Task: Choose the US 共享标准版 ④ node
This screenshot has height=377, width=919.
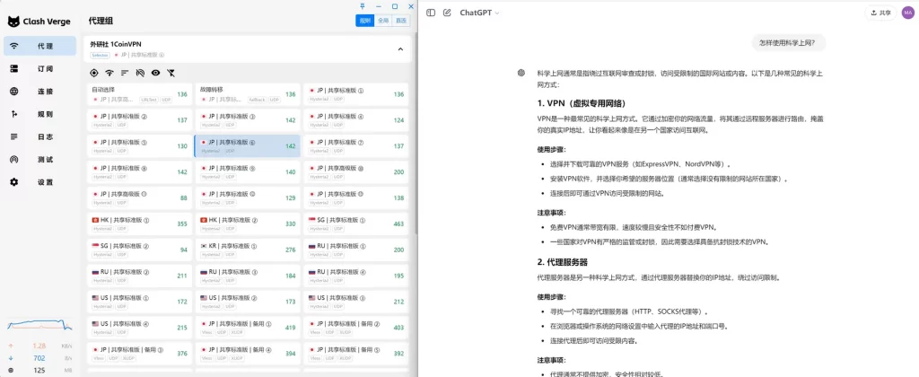Action: pos(139,327)
